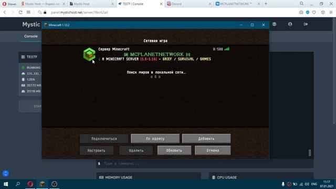The image size is (336, 189).
Task: Click the snapshot camera icon in Opera toolbar
Action: (301, 13)
